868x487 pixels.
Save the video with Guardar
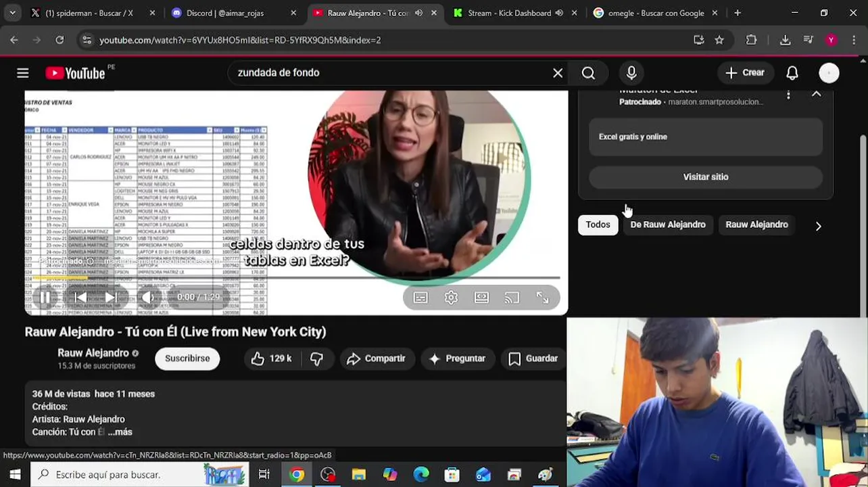tap(533, 358)
